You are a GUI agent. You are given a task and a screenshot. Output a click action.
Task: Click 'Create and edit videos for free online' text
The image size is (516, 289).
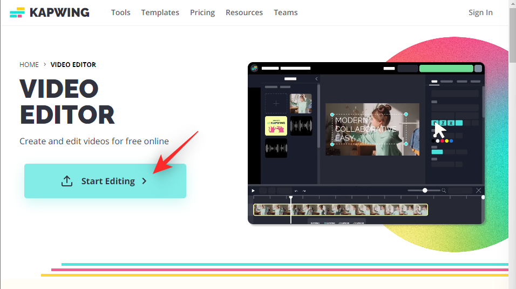(94, 141)
